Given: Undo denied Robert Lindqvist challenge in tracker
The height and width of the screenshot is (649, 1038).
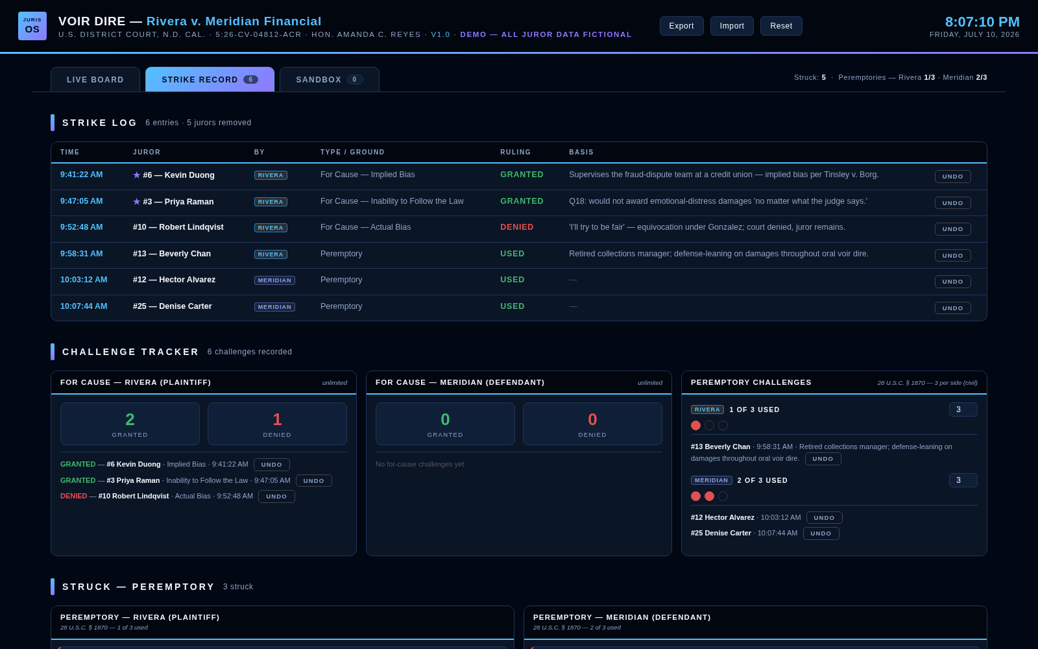Looking at the screenshot, I should [276, 496].
